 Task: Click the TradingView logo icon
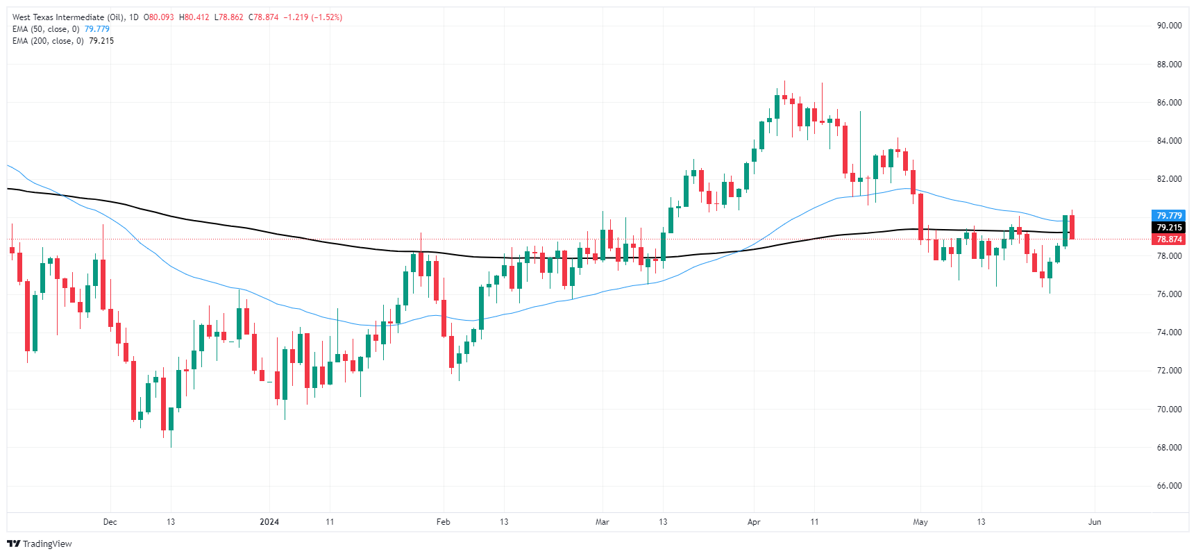(13, 544)
